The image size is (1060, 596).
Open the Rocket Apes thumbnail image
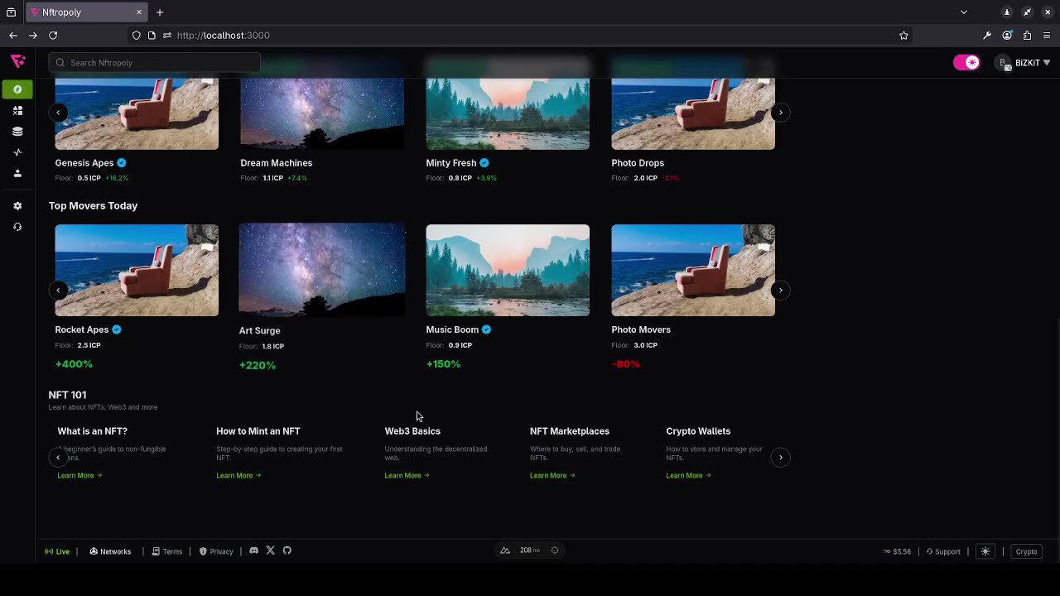[x=137, y=271]
